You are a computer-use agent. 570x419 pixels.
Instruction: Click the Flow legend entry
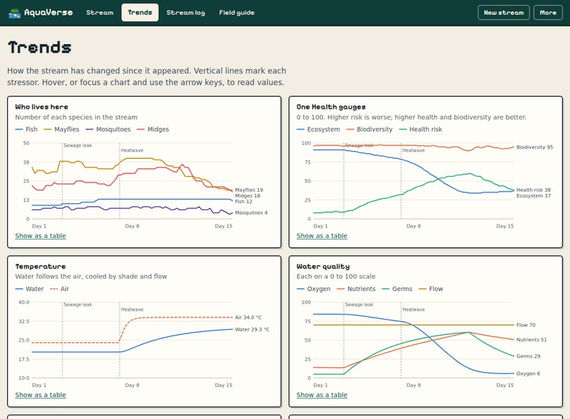(430, 289)
